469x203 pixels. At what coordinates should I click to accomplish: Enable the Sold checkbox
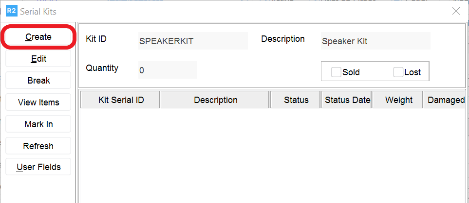click(336, 72)
